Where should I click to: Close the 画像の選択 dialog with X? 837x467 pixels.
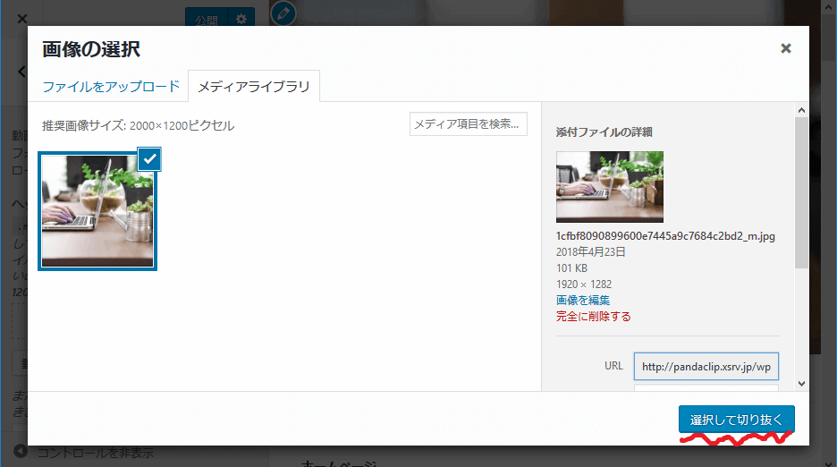(786, 48)
